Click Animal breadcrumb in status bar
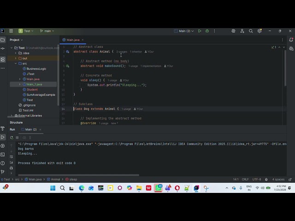Viewport: 295px width, 221px height. pyautogui.click(x=53, y=180)
